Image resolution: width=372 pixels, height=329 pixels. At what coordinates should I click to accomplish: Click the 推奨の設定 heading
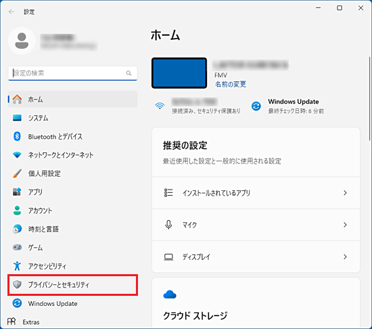(185, 145)
